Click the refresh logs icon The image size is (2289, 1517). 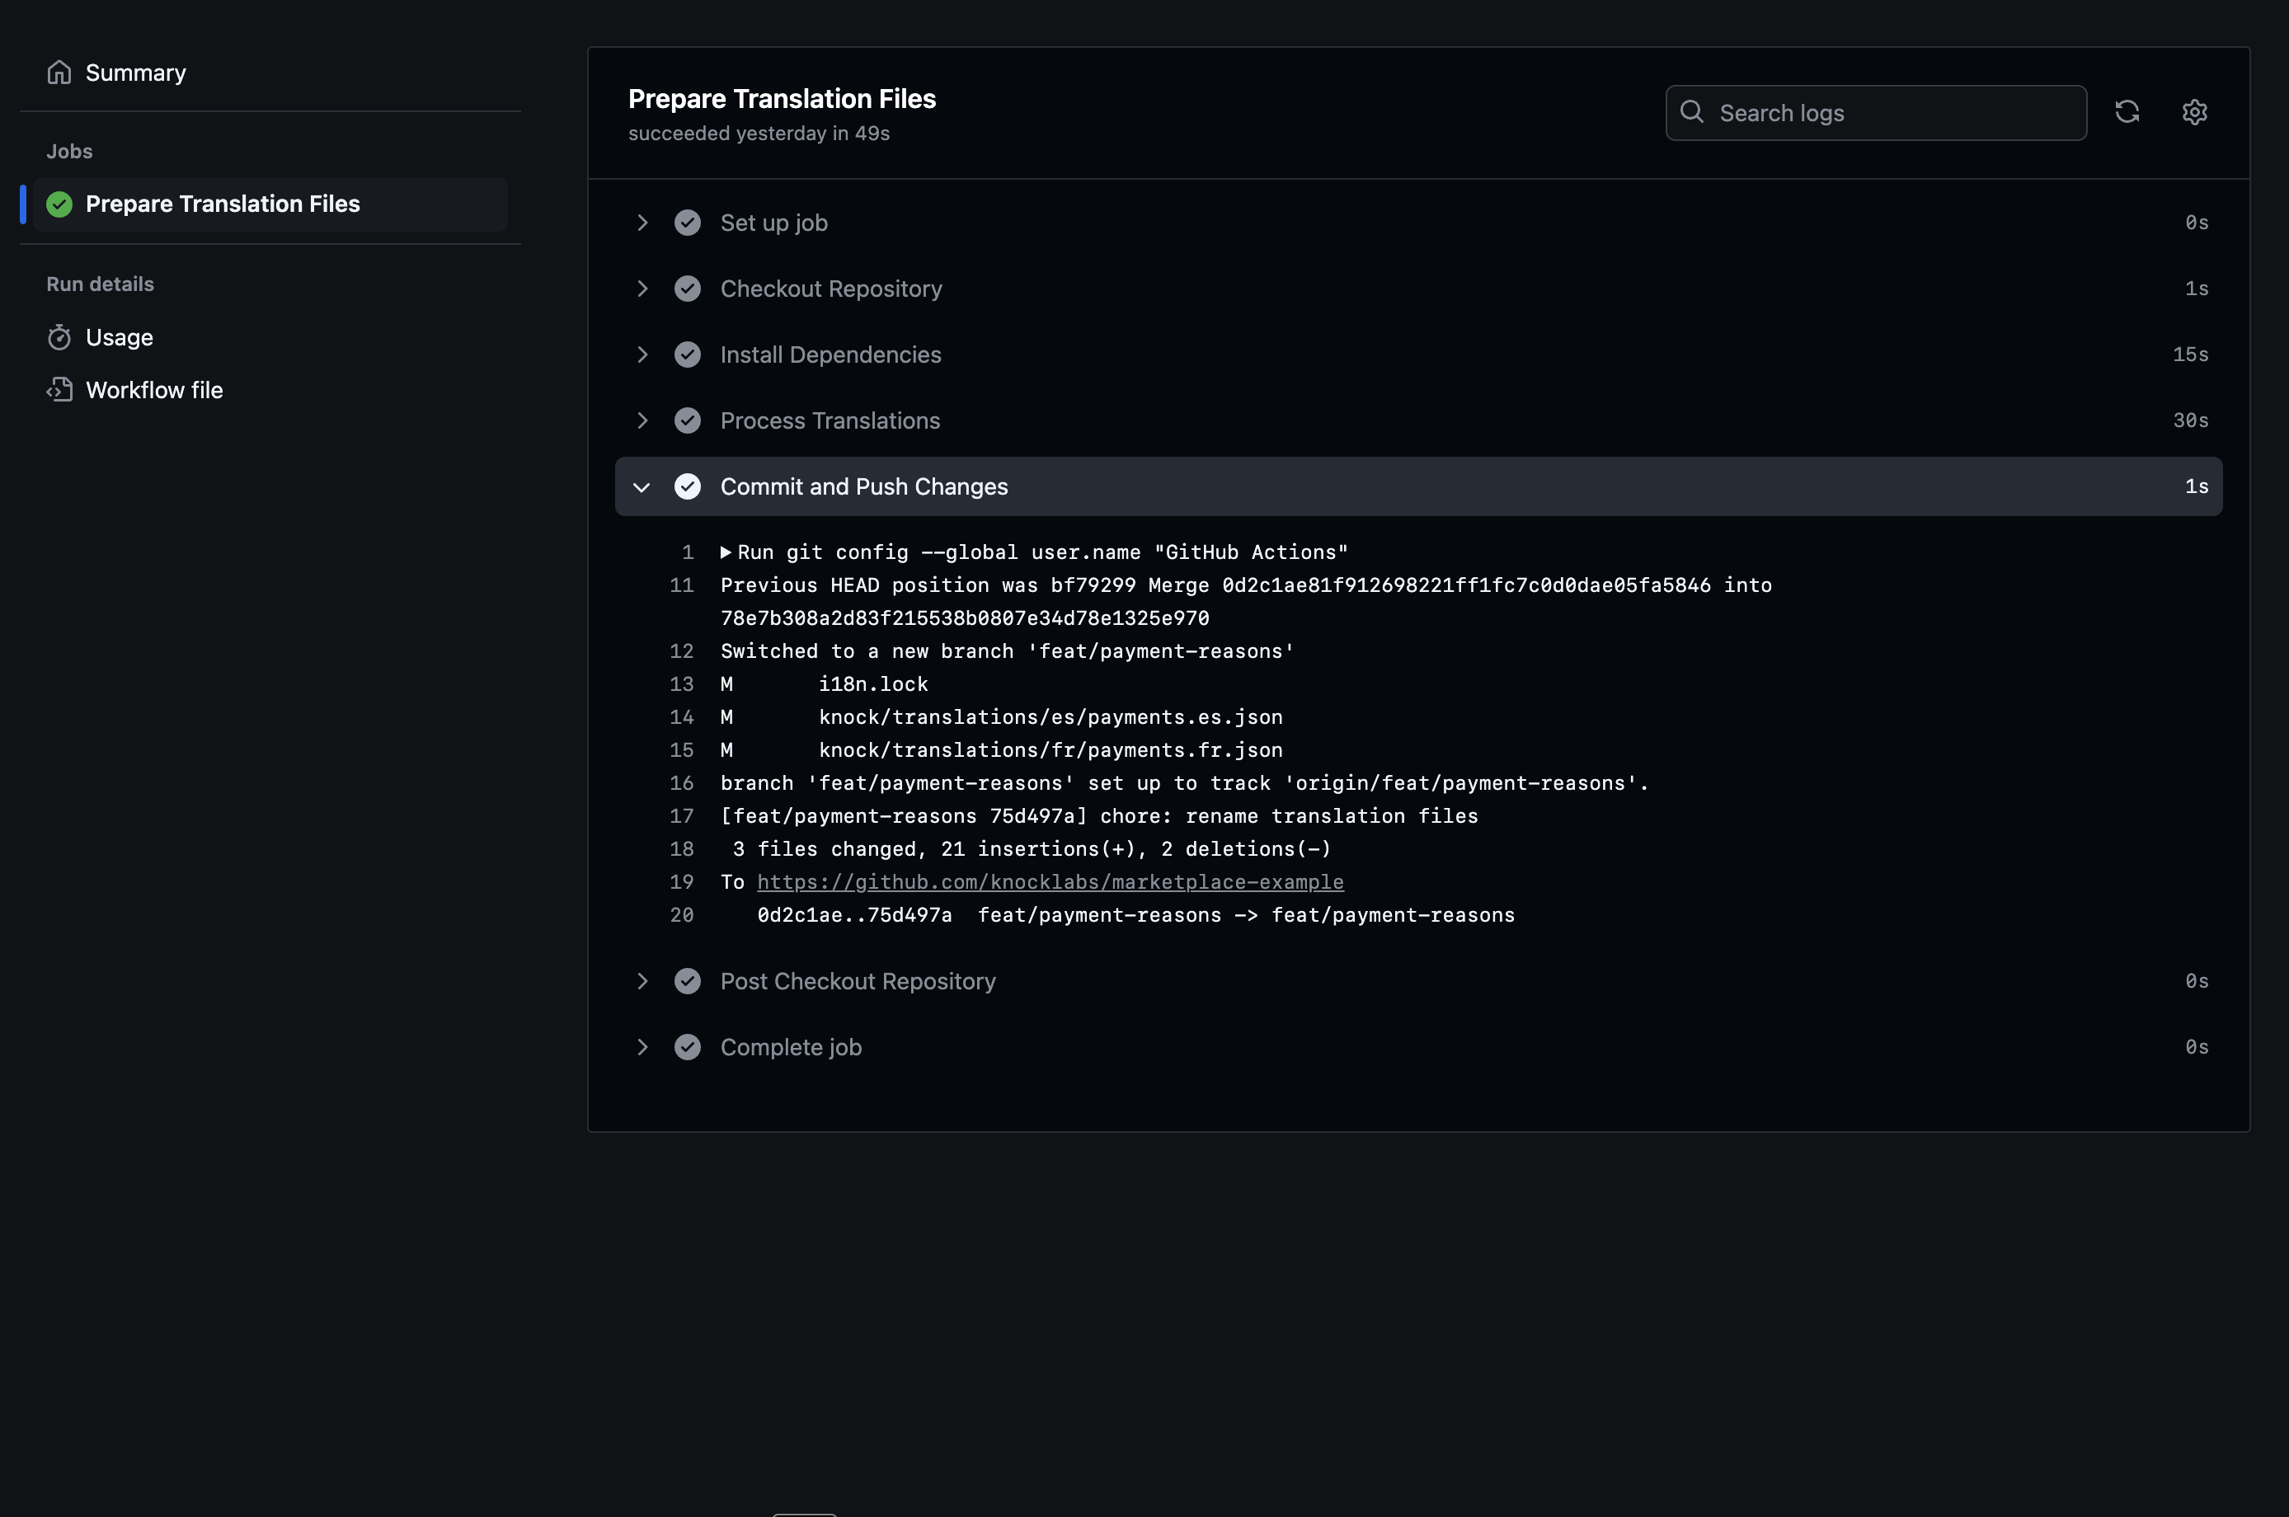(2127, 112)
